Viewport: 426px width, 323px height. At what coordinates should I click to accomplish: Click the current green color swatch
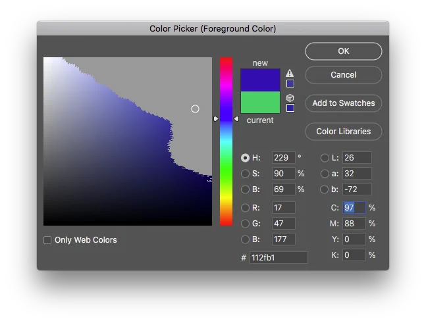[x=260, y=103]
